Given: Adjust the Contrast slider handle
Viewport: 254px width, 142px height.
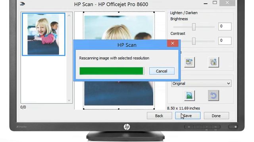Looking at the screenshot, I should 194,41.
